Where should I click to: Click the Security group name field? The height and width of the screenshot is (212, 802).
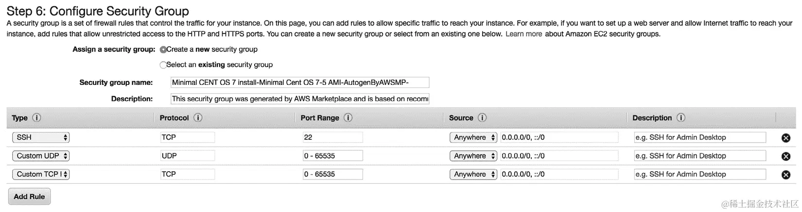tap(300, 82)
